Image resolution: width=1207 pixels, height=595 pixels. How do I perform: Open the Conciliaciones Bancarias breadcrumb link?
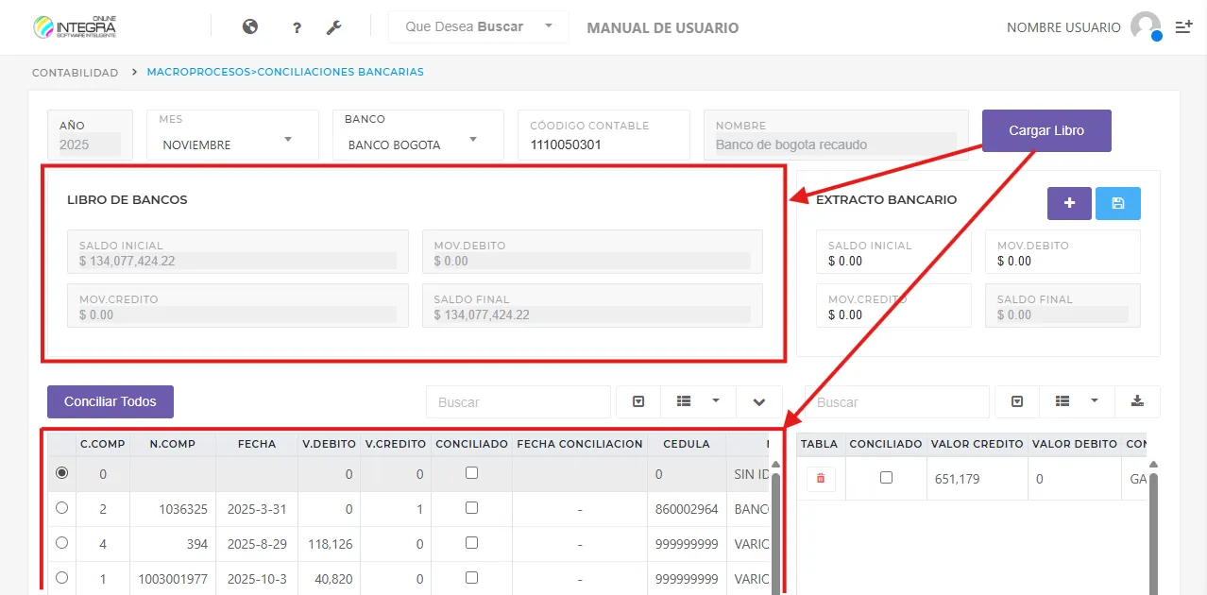(x=285, y=72)
